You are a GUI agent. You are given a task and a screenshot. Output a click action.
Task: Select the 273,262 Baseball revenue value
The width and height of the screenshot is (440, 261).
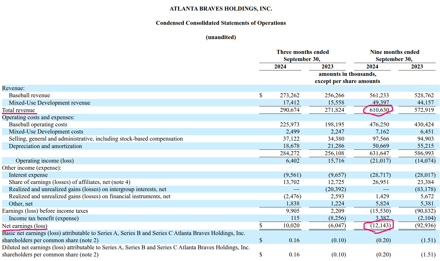pyautogui.click(x=289, y=96)
